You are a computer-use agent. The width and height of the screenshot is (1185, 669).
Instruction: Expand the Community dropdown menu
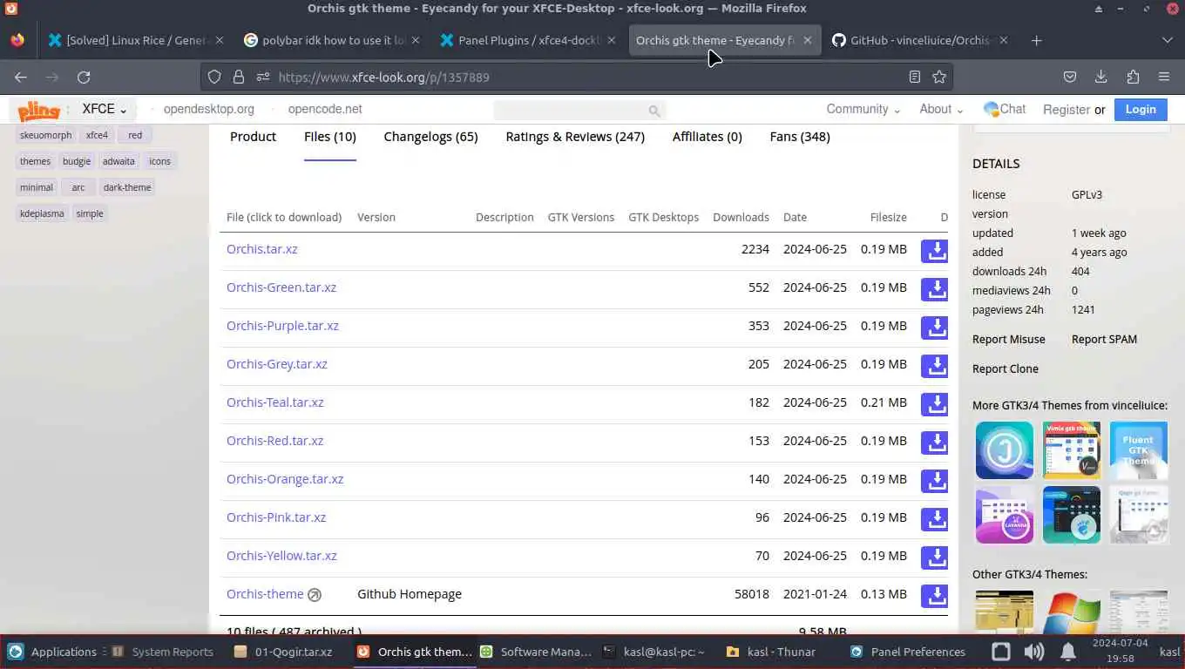(x=863, y=109)
